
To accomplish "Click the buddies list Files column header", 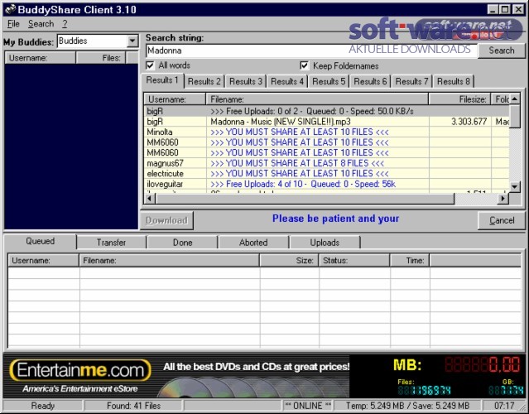I will click(x=100, y=58).
